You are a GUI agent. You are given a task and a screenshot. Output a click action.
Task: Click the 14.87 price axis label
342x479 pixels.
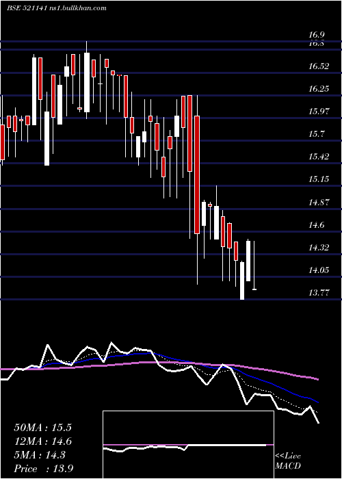click(x=319, y=203)
